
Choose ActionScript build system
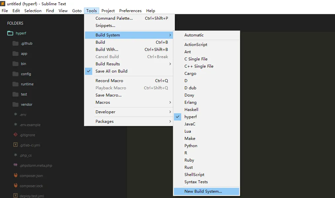207,45
